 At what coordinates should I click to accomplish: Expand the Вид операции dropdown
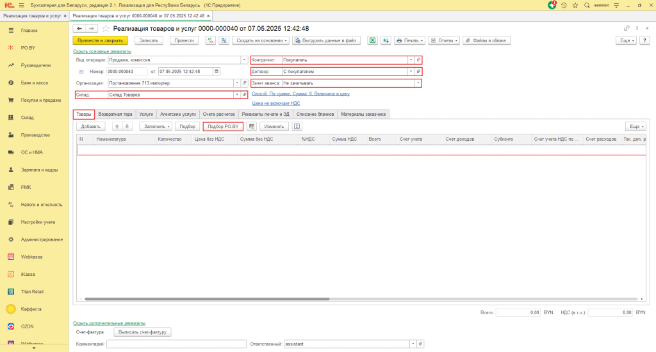point(244,60)
